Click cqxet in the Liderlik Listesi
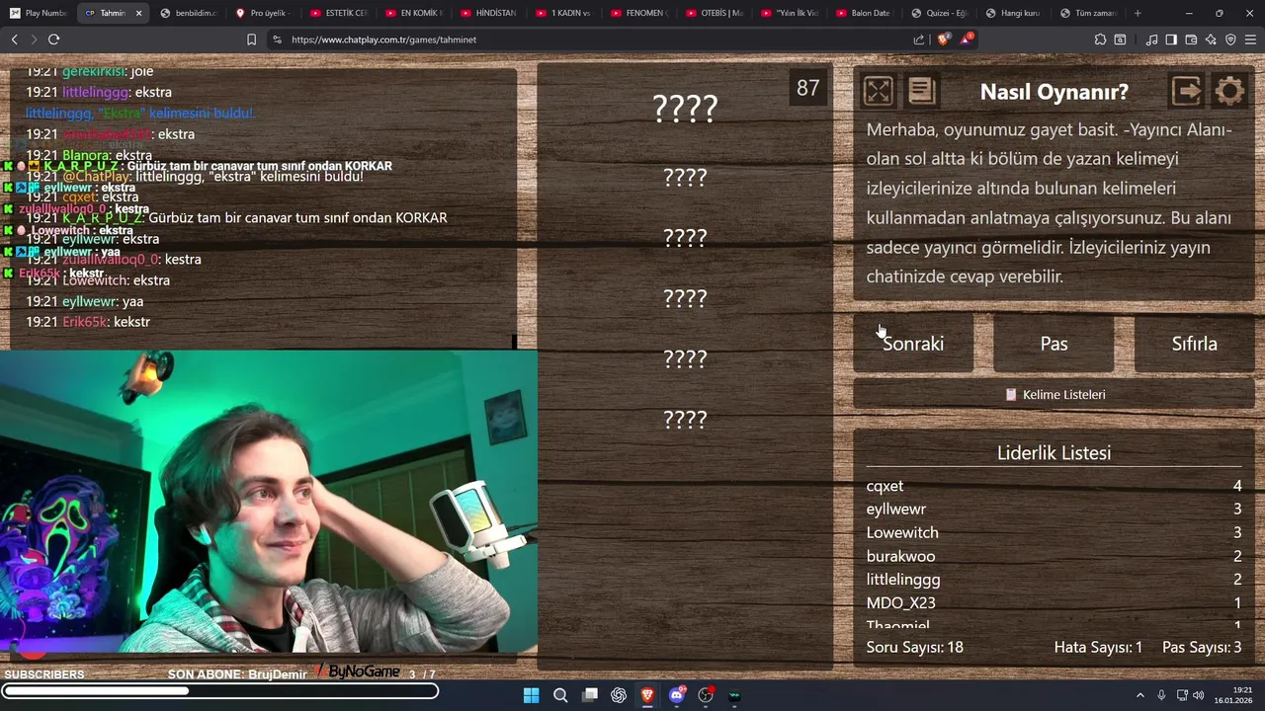 coord(885,486)
